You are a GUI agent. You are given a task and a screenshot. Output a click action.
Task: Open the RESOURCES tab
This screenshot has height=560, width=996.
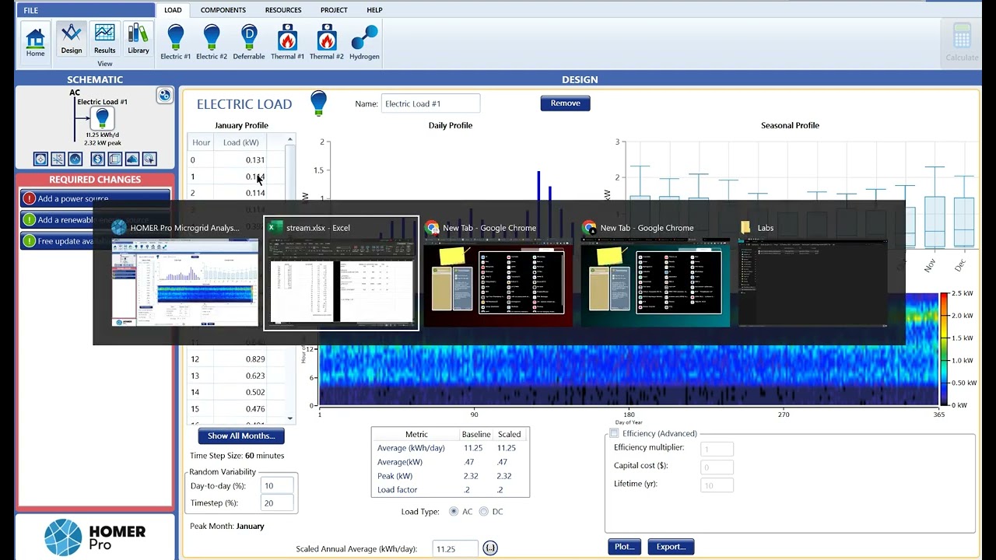[283, 10]
